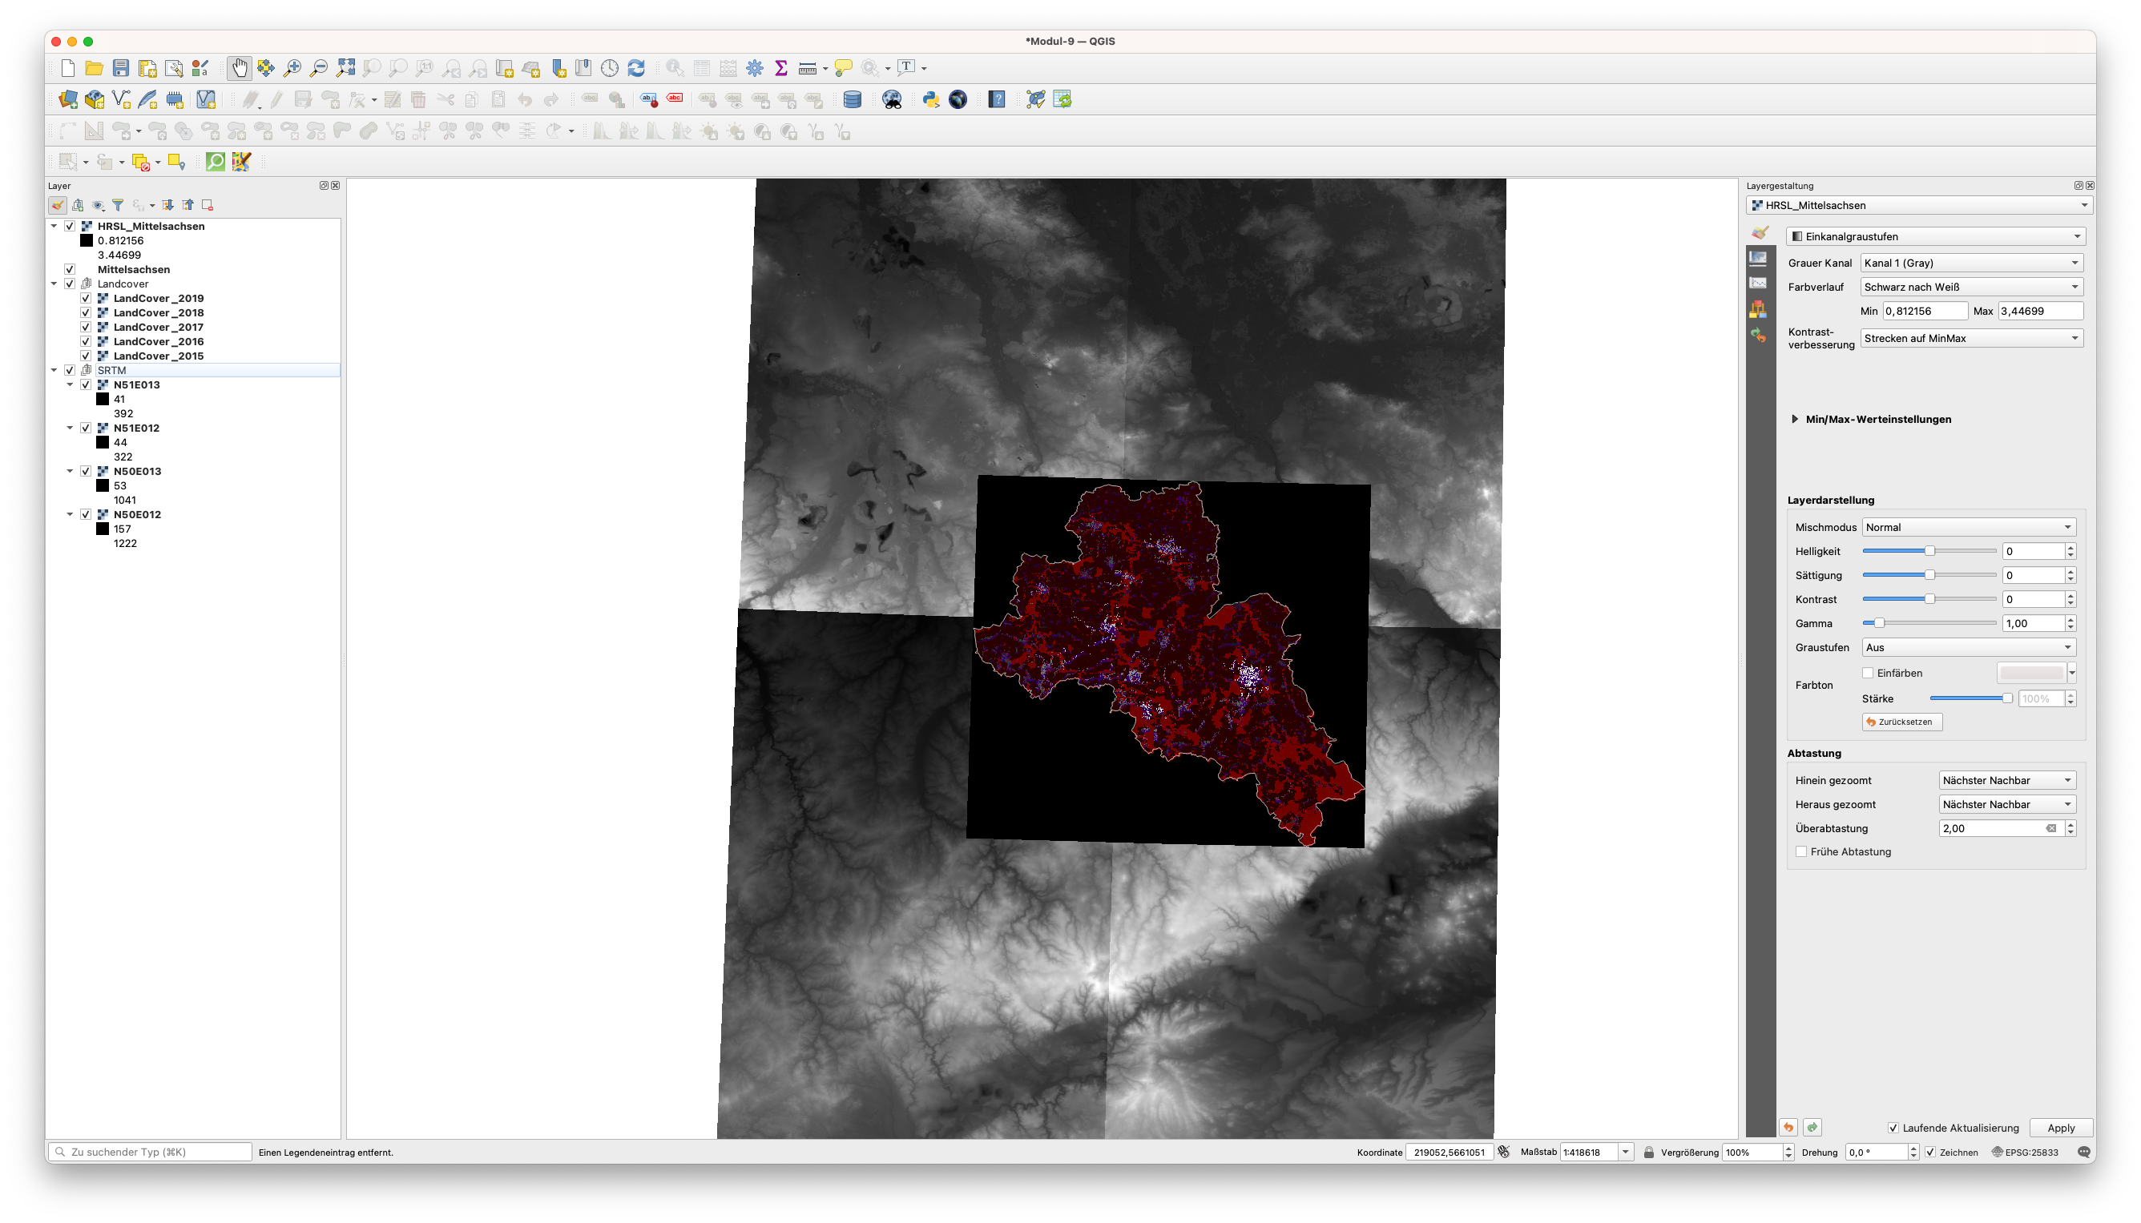Collapse the N51E012 layer legend
This screenshot has height=1223, width=2141.
(71, 428)
